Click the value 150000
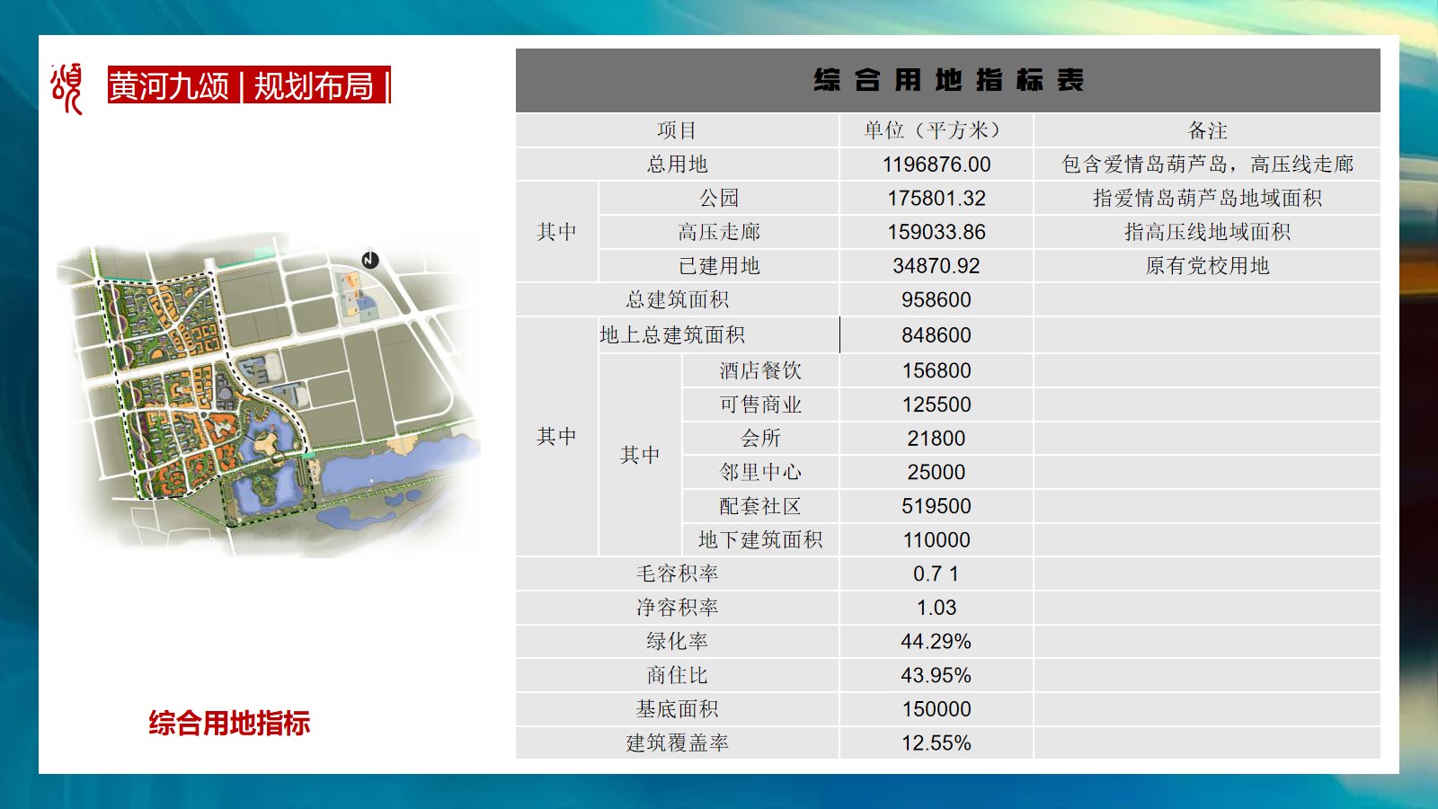 click(936, 709)
